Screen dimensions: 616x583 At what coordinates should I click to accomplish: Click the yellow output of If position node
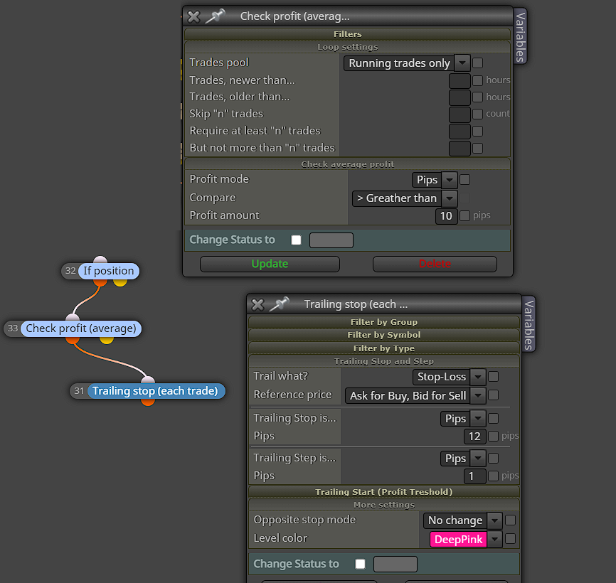point(120,282)
